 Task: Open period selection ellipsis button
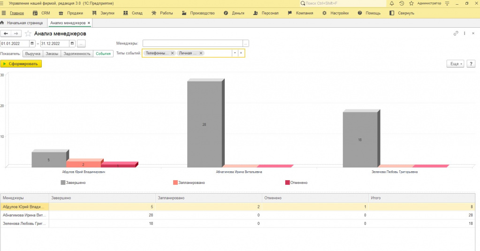pos(81,44)
